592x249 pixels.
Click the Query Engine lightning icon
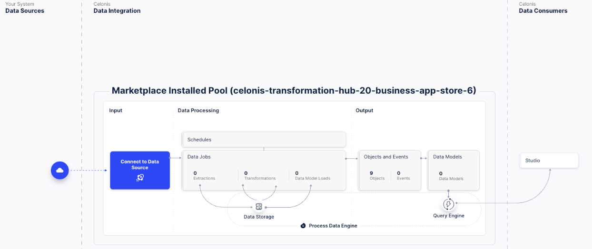coord(448,204)
